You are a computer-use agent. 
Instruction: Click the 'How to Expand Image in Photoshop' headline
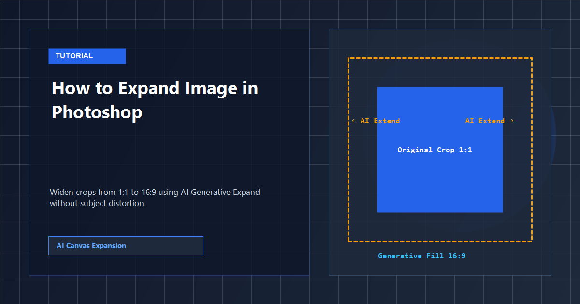(x=155, y=100)
